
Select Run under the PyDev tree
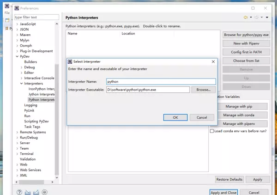tap(27, 116)
